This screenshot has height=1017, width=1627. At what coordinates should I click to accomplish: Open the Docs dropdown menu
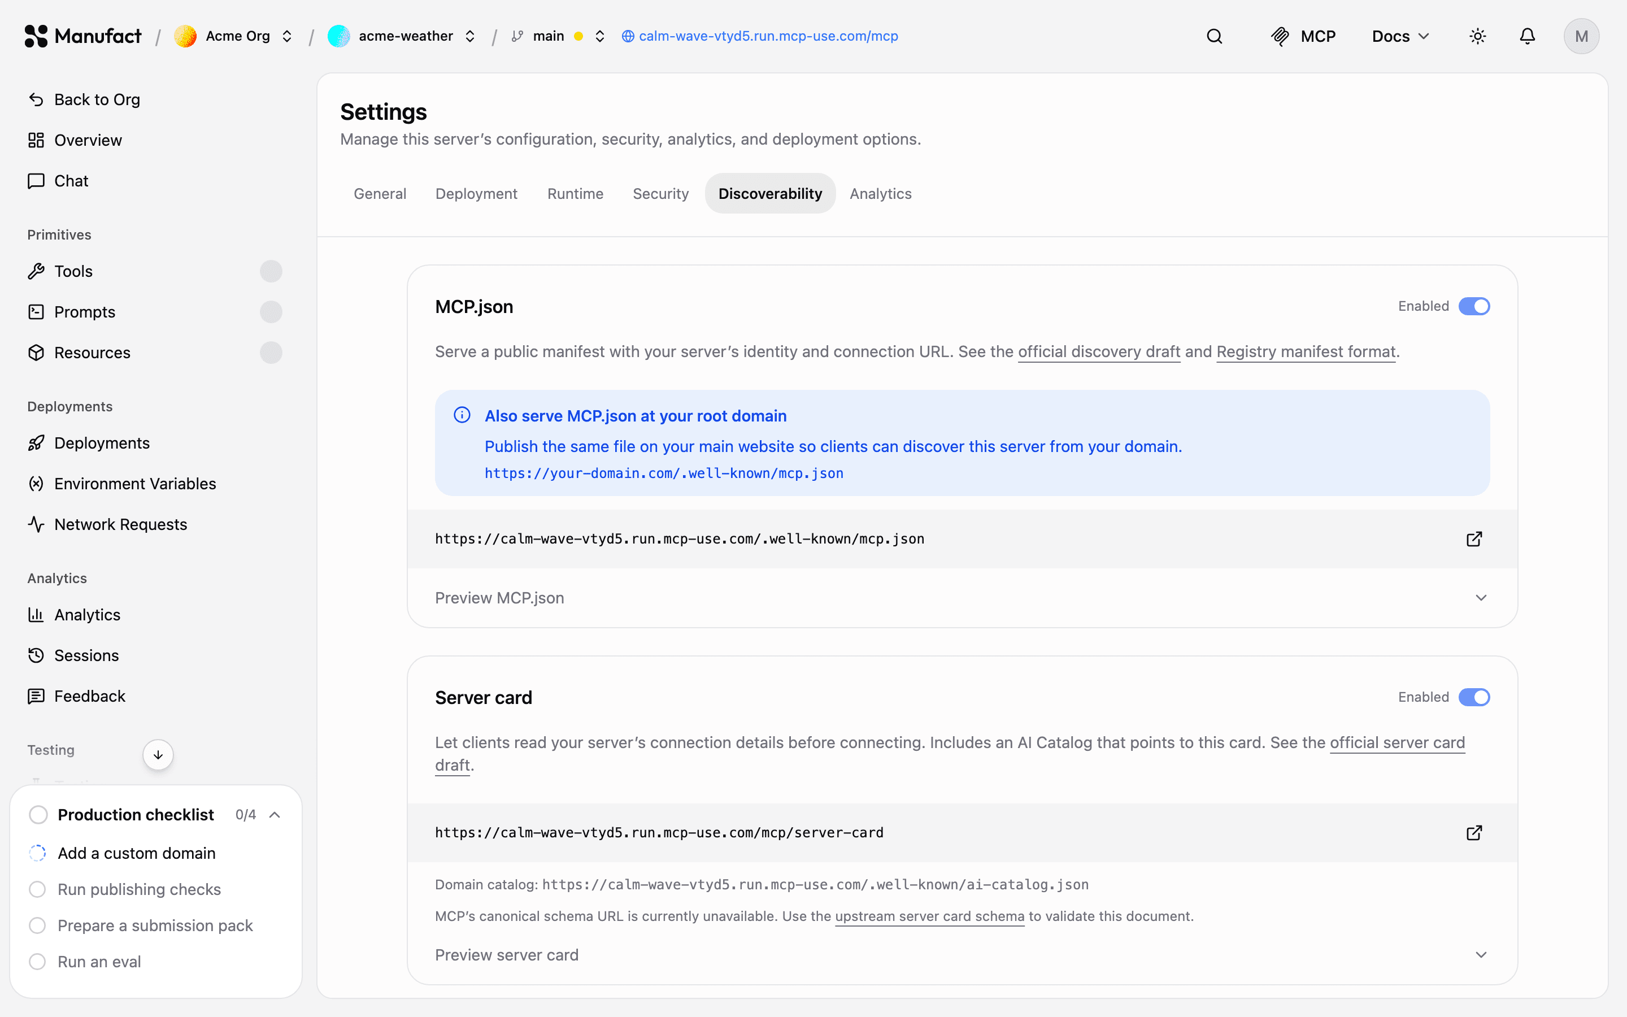(x=1400, y=36)
